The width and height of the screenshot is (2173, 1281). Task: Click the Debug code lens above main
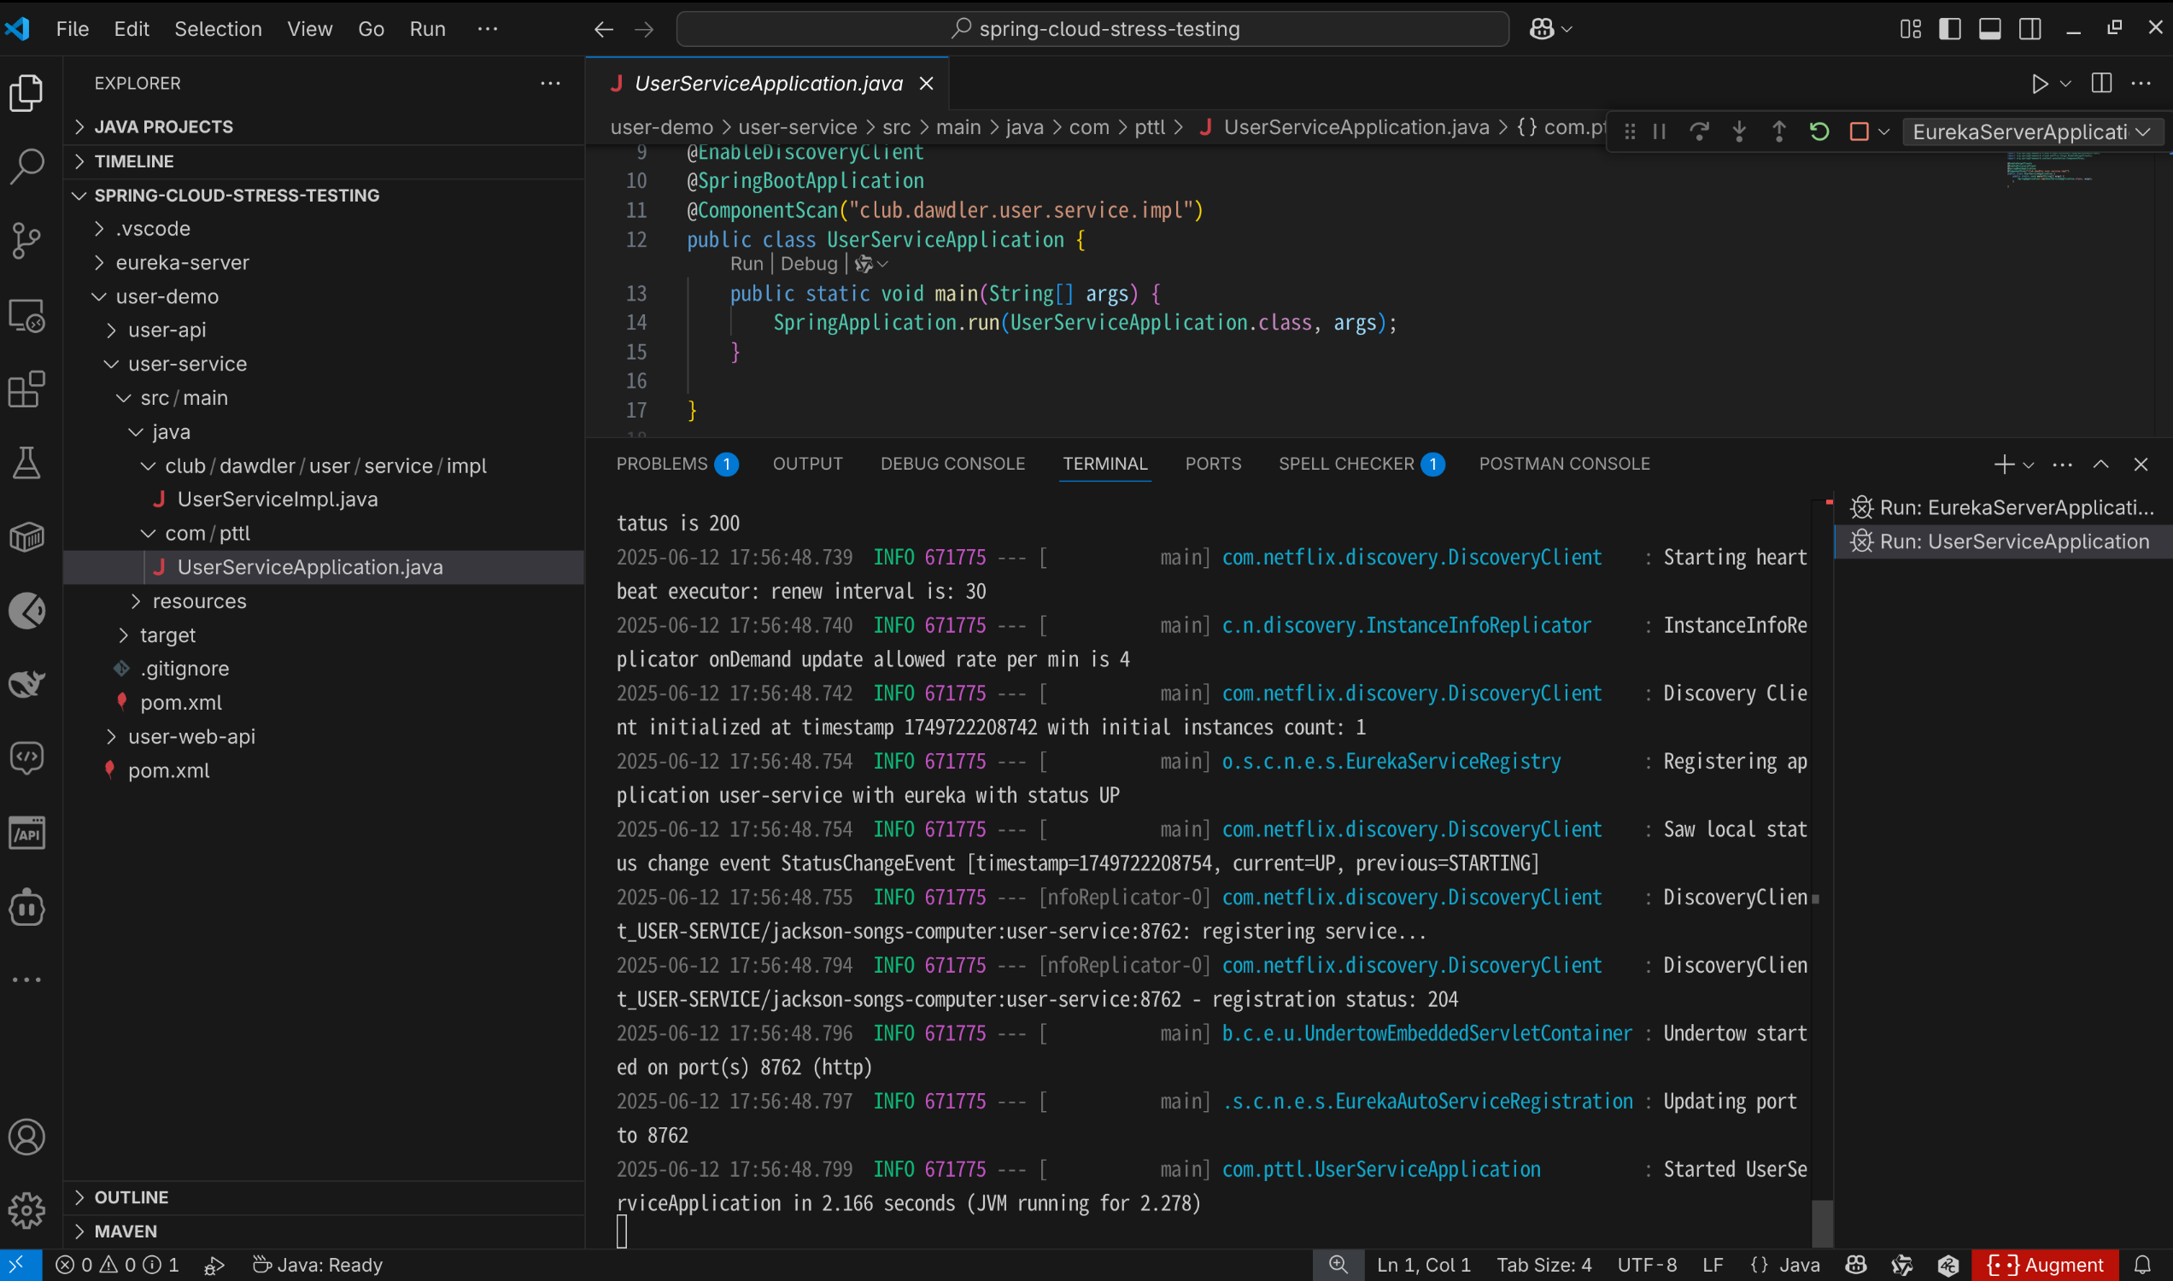click(808, 264)
